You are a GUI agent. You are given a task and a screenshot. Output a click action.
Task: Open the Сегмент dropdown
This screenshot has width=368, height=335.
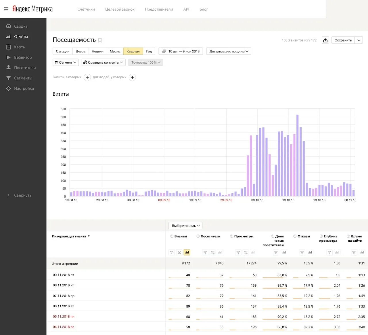[66, 62]
